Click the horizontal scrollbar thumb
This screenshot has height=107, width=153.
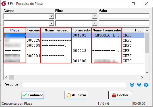pos(11,77)
